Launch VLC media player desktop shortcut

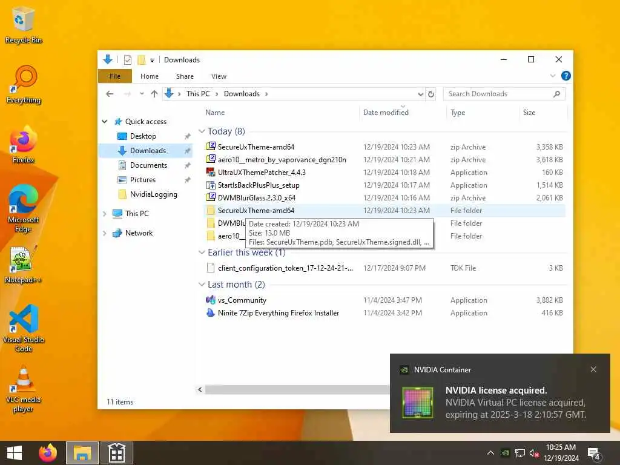pyautogui.click(x=24, y=389)
